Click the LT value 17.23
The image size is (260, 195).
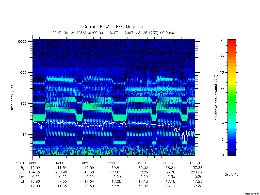pos(198,181)
